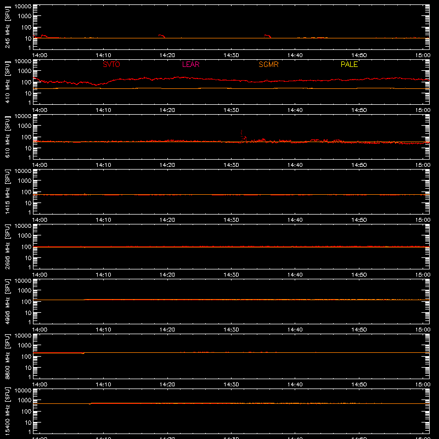Select the 4995 MHz [SFU] axis title
Image resolution: width=439 pixels, height=439 pixels.
[7, 301]
